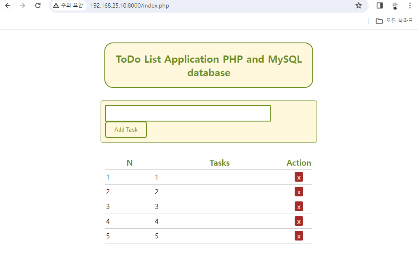The image size is (418, 267).
Task: Click the Add Task button
Action: [126, 130]
